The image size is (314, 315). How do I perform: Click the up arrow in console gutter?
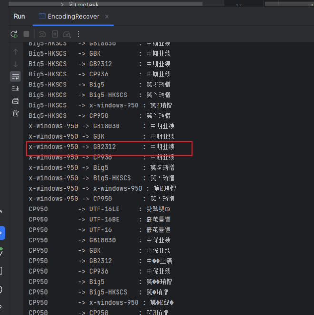coord(16,52)
